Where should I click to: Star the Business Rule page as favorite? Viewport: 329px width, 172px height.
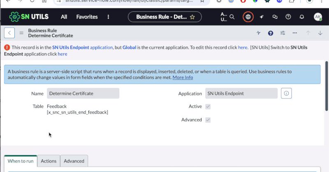pyautogui.click(x=192, y=17)
